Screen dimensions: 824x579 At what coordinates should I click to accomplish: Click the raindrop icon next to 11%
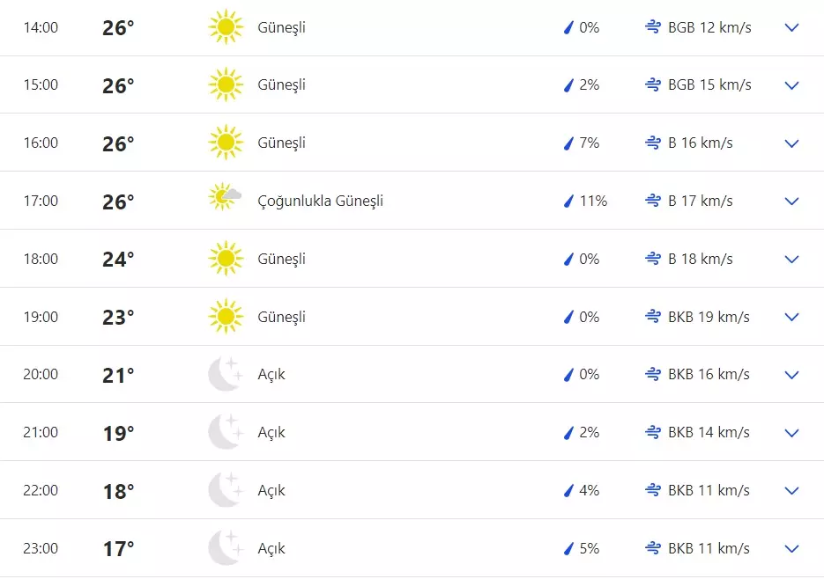point(568,201)
